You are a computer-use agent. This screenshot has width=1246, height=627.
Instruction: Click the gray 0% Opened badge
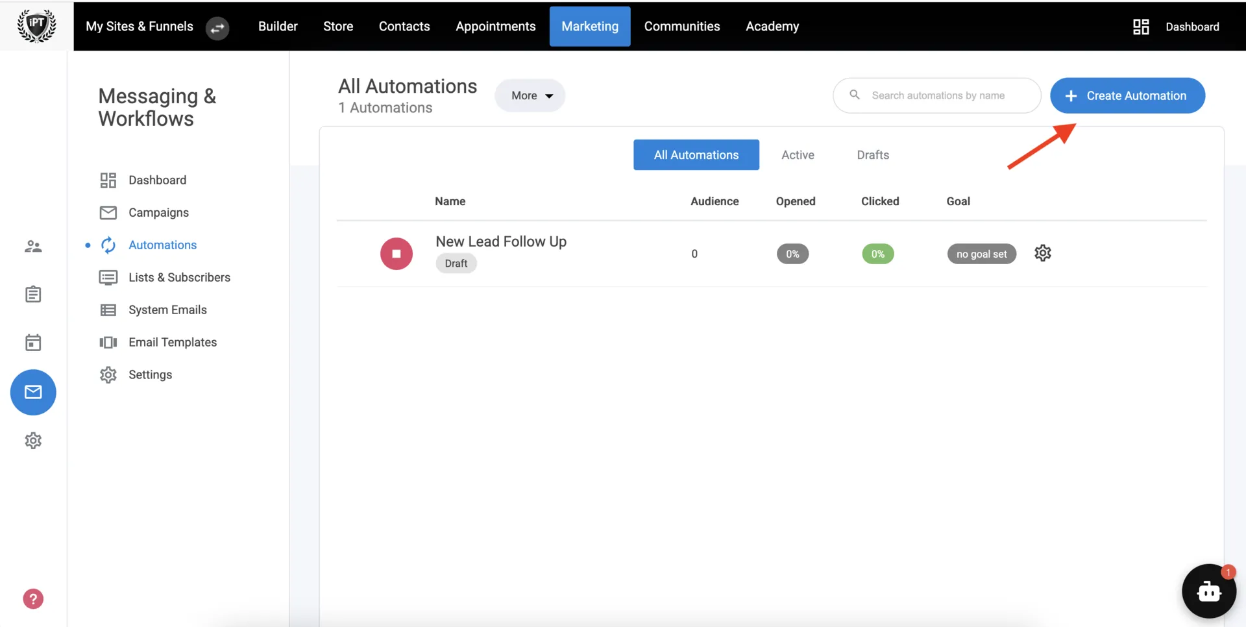click(792, 254)
